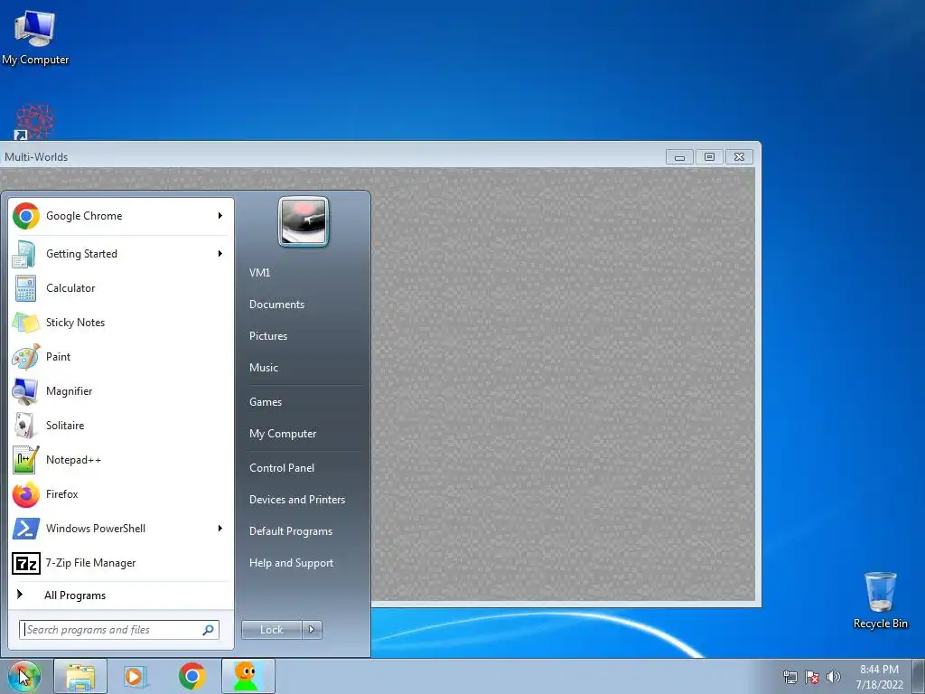
Task: Open Control Panel
Action: pos(282,468)
